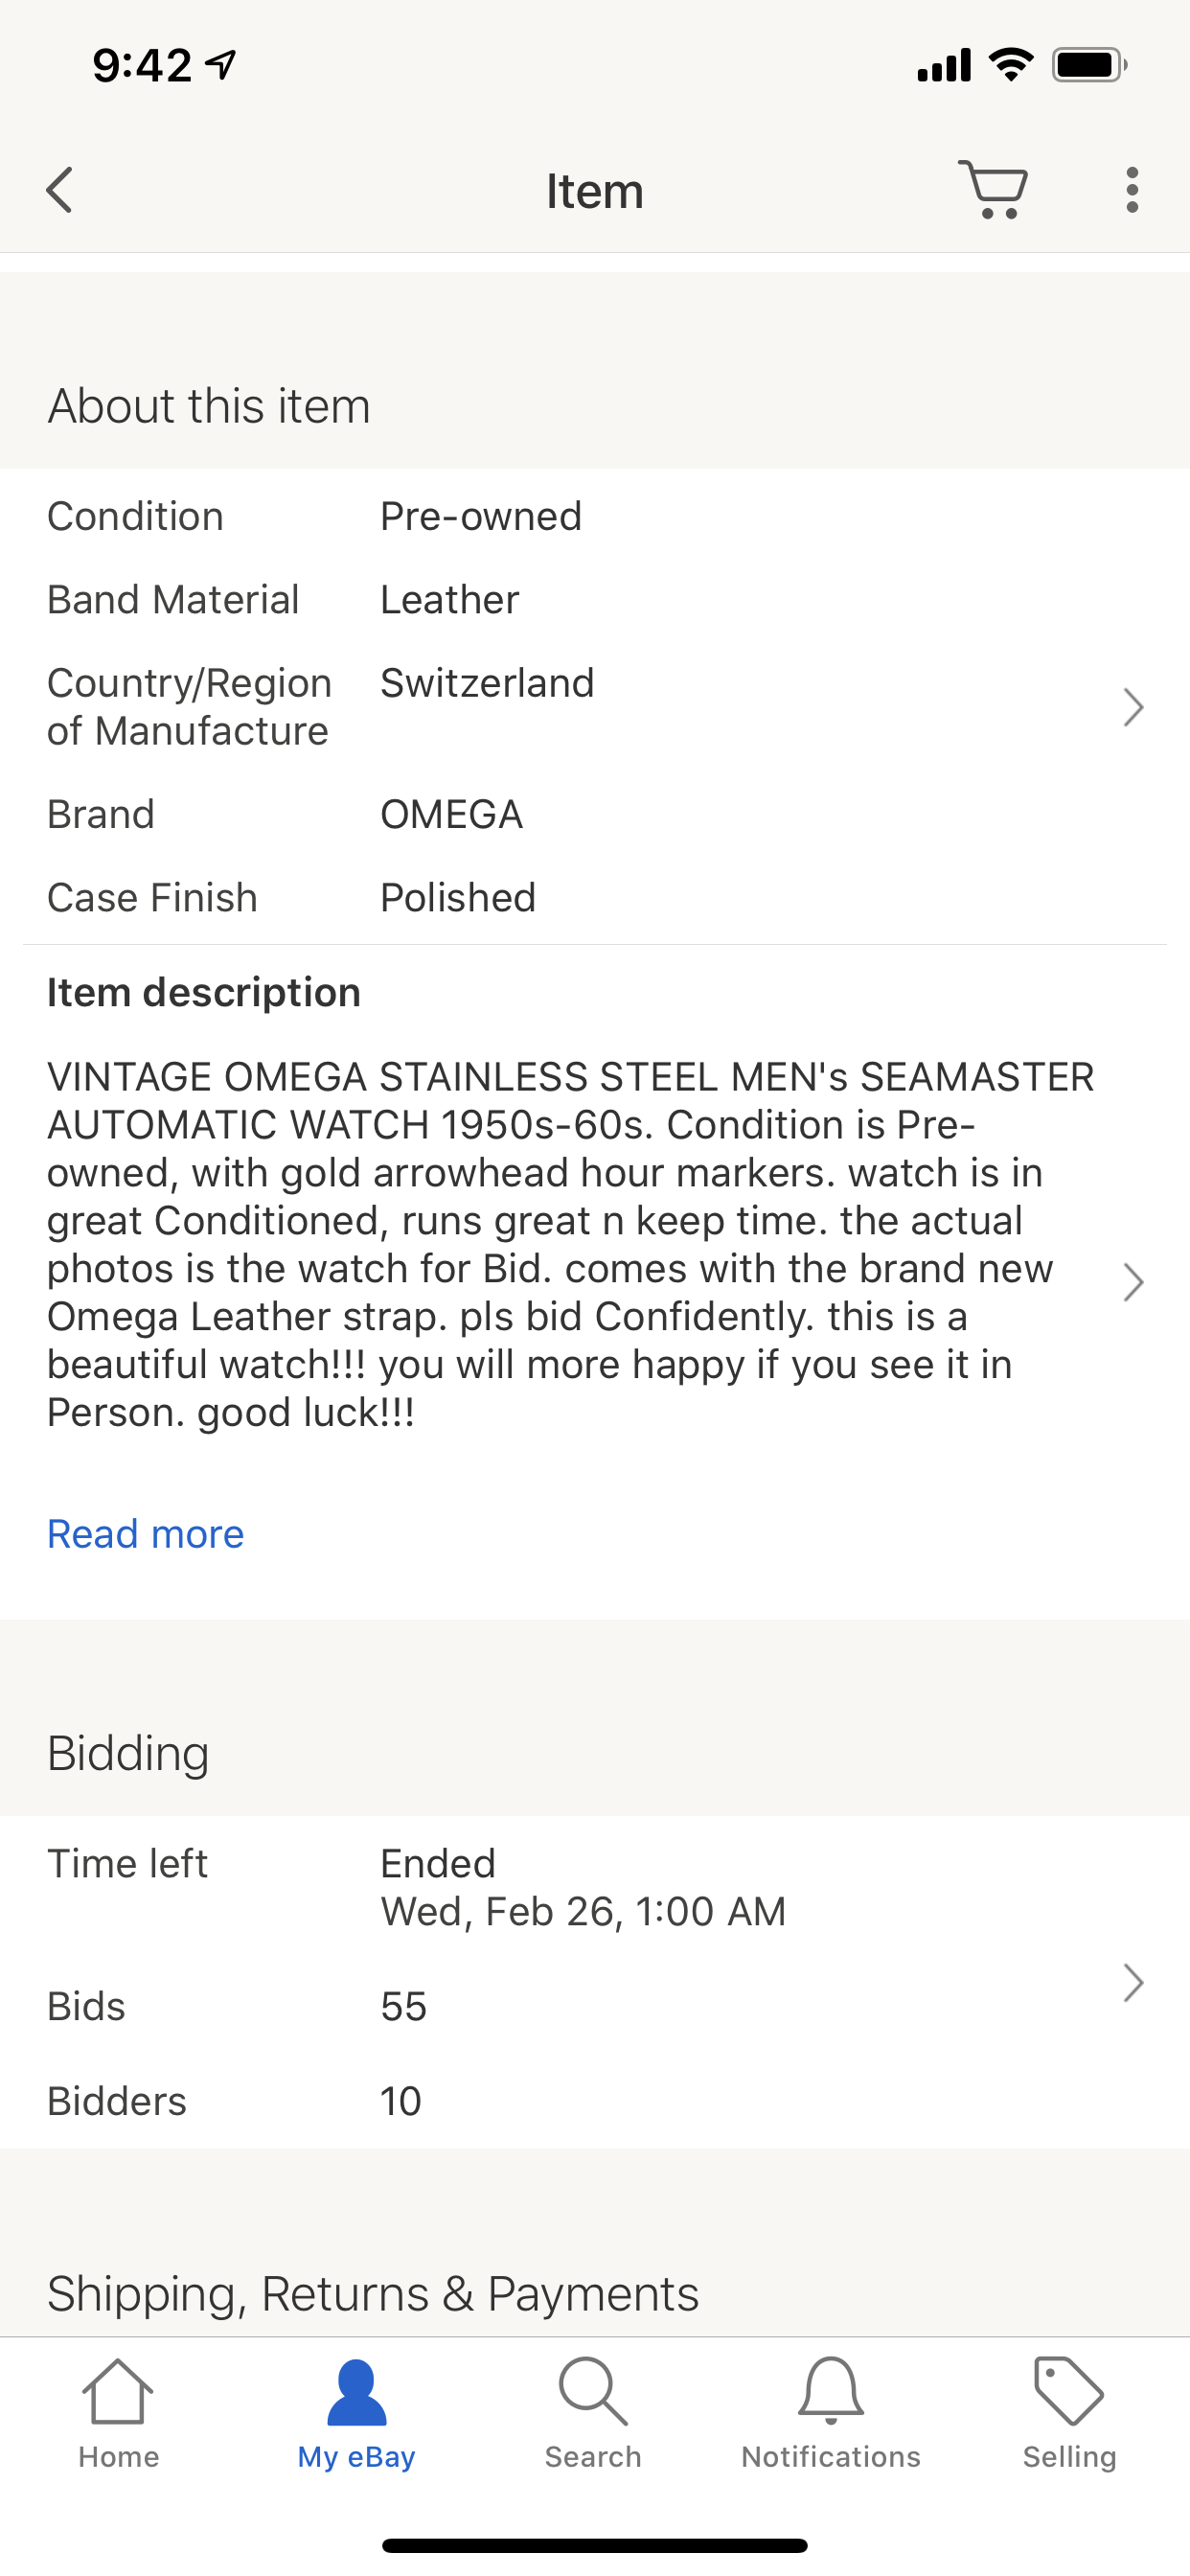Open the shopping cart
Screen dimensions: 1190x2576
[993, 189]
